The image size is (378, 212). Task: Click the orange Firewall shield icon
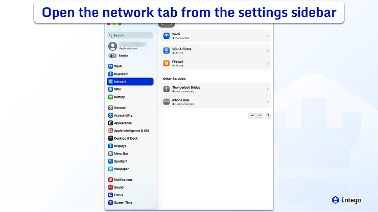[x=167, y=63]
